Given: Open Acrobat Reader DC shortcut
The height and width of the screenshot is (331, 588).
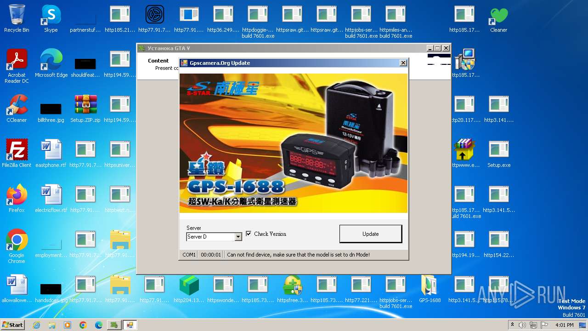Looking at the screenshot, I should [17, 66].
